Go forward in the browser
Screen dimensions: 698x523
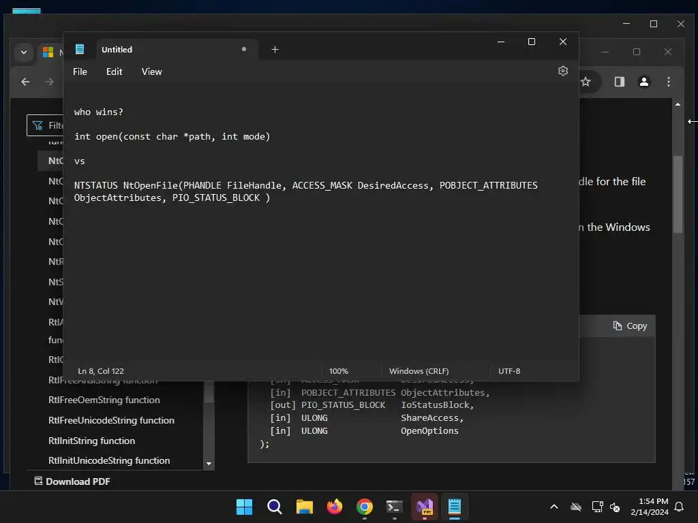click(x=49, y=82)
